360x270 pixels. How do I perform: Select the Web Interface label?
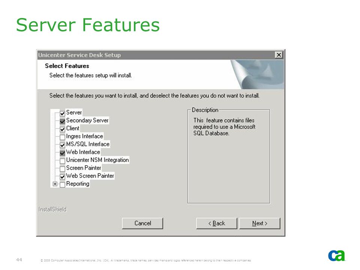coord(83,152)
